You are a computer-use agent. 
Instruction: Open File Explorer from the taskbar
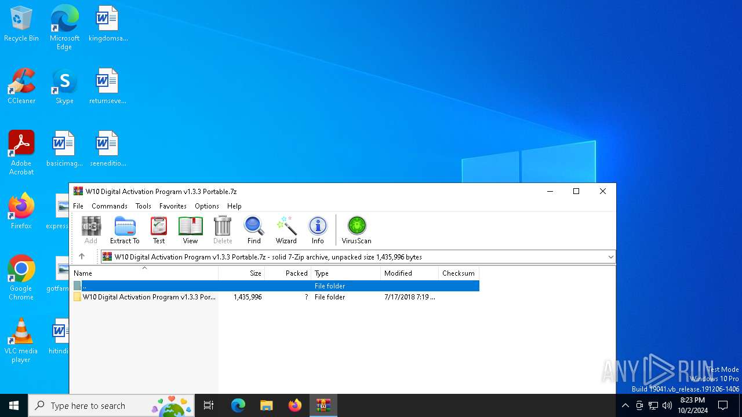[x=266, y=405]
